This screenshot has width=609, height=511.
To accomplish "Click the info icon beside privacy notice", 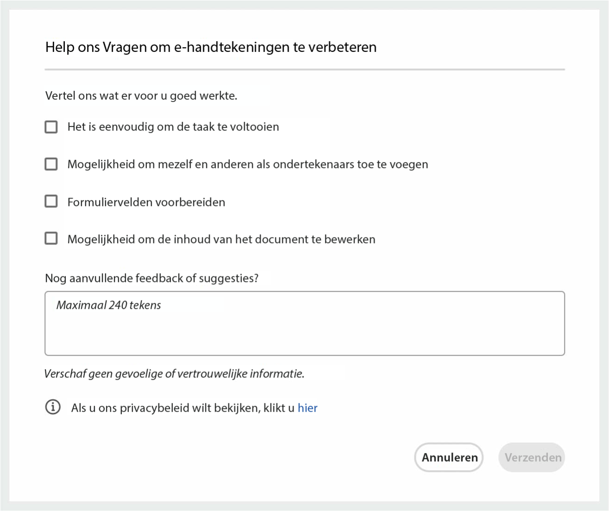I will (x=53, y=407).
